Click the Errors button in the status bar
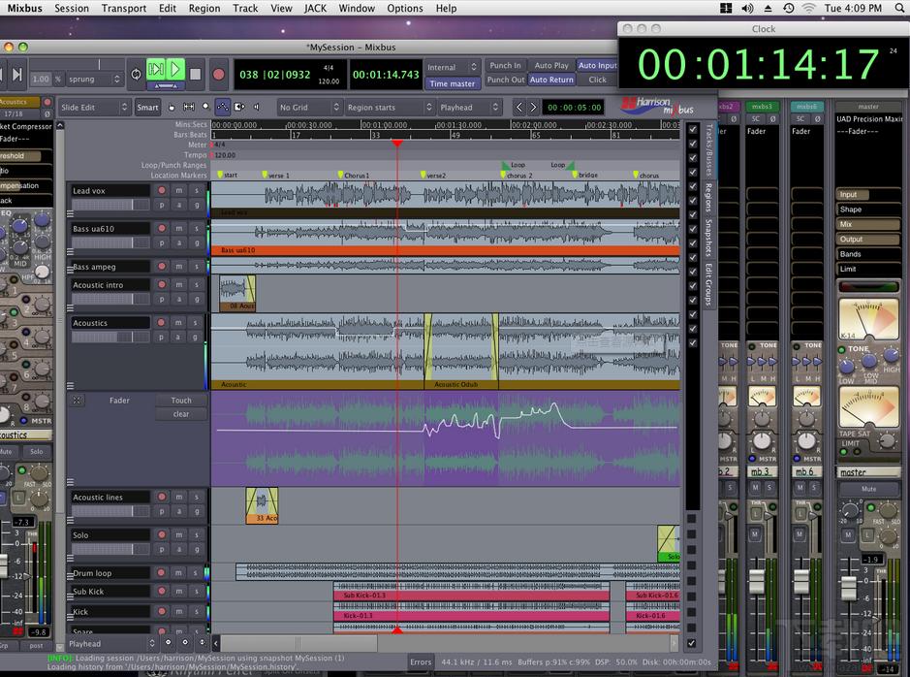 (x=421, y=661)
